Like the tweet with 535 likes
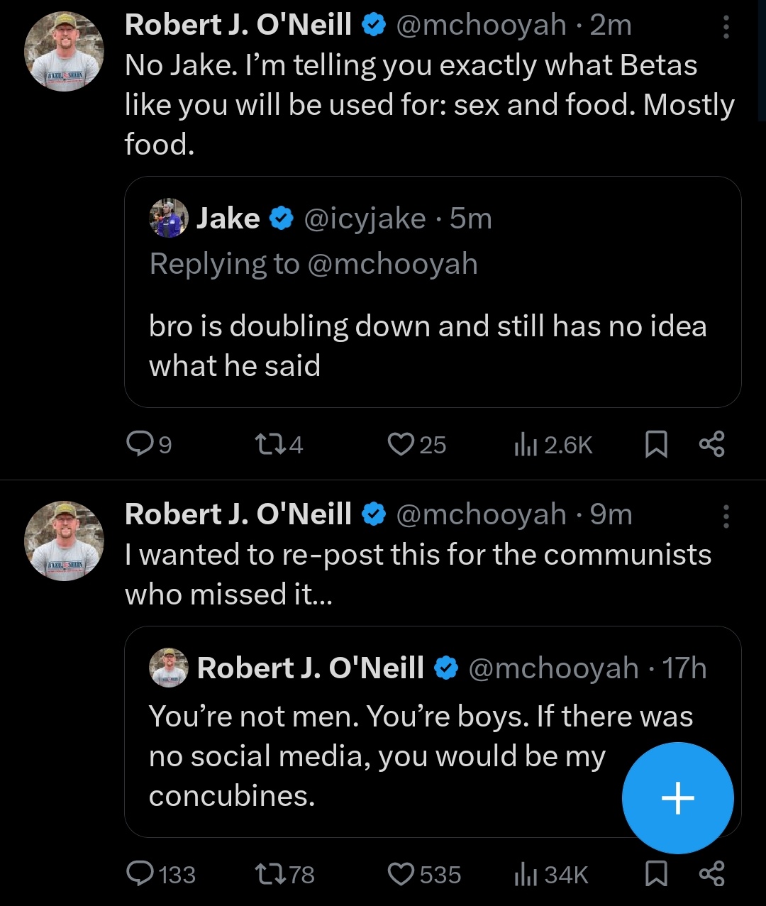The width and height of the screenshot is (766, 906). [401, 873]
